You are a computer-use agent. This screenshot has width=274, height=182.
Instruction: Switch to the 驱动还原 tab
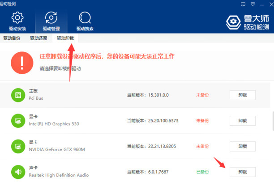[39, 38]
